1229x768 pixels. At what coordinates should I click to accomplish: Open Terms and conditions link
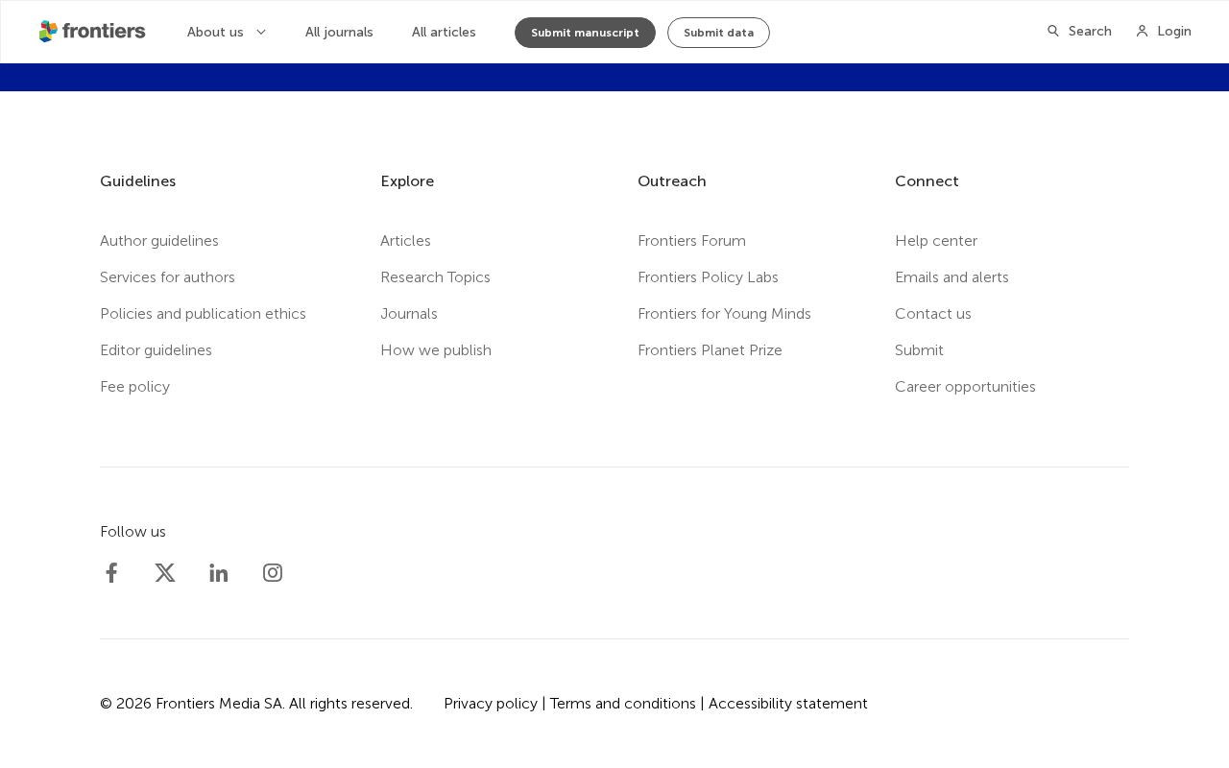[x=623, y=704]
